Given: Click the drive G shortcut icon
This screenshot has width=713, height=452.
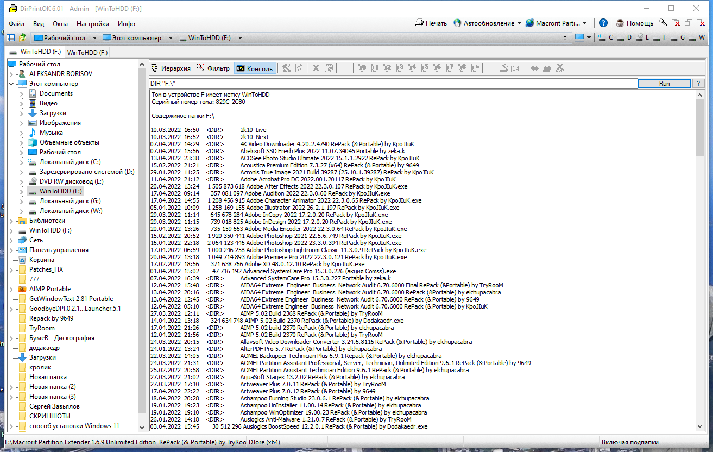Looking at the screenshot, I should [678, 38].
